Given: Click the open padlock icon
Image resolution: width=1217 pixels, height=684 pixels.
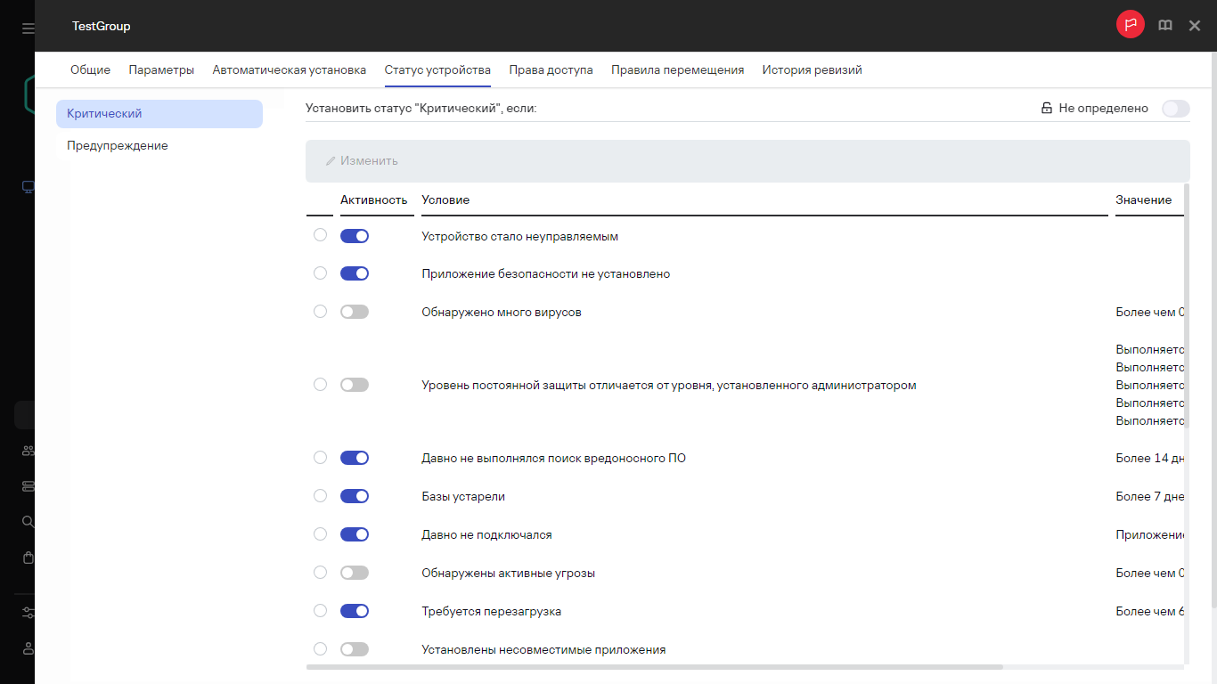Looking at the screenshot, I should click(x=1047, y=109).
